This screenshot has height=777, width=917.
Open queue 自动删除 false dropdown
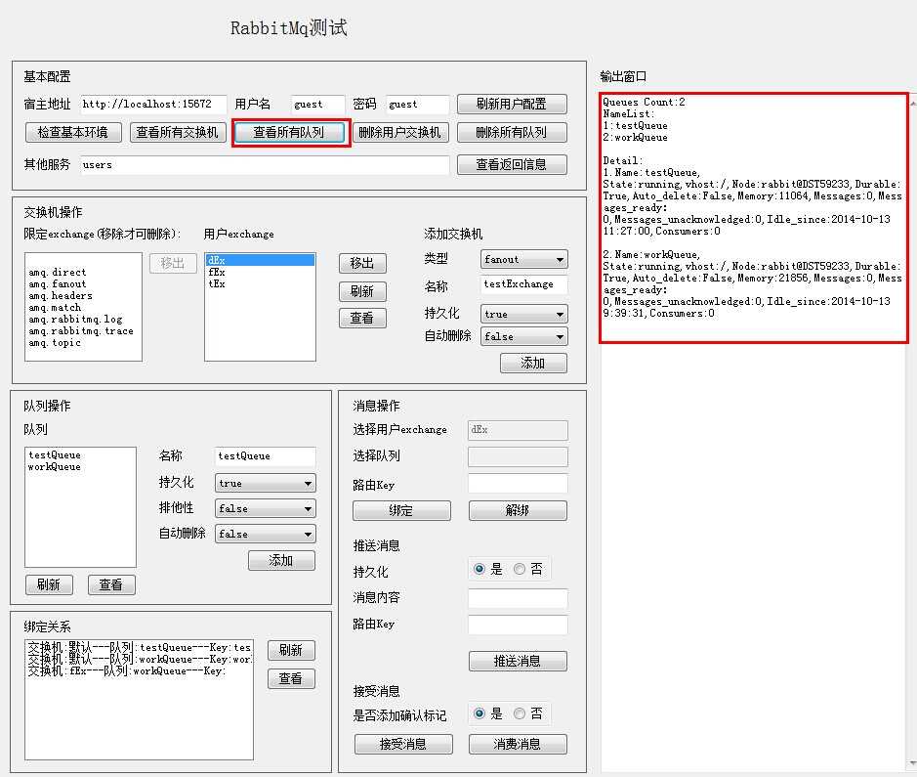265,534
